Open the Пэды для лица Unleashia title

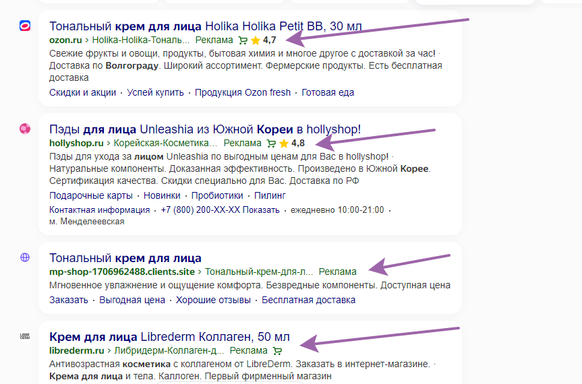coord(205,129)
